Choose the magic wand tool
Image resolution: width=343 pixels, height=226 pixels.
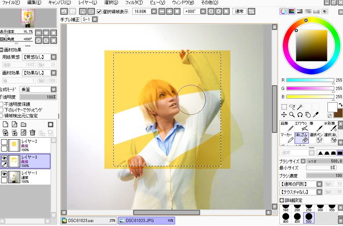coord(300,107)
